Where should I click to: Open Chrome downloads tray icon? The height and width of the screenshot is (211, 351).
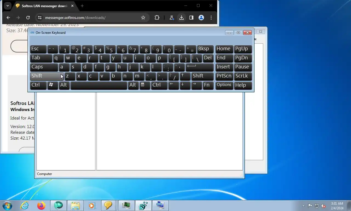click(181, 18)
